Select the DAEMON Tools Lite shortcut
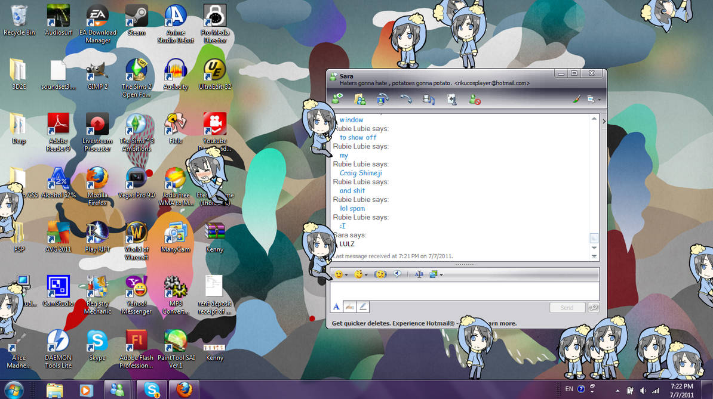 58,349
